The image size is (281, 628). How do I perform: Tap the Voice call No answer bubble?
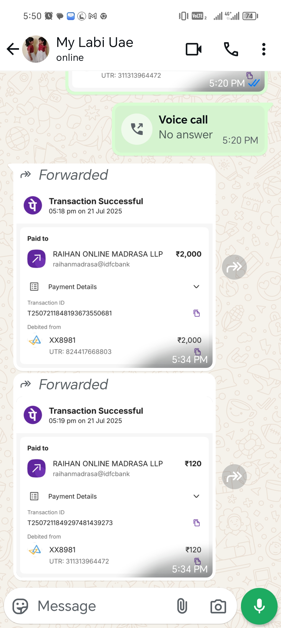click(x=190, y=129)
